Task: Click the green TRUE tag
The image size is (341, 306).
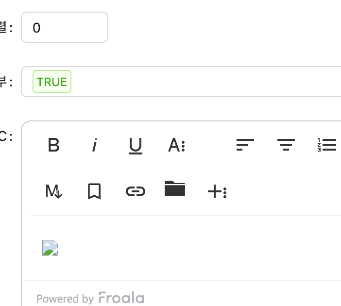Action: (52, 82)
